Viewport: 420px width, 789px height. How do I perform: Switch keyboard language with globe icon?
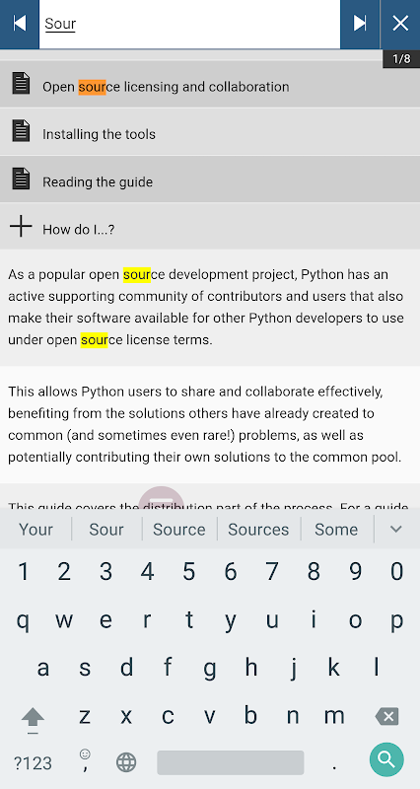coord(126,762)
